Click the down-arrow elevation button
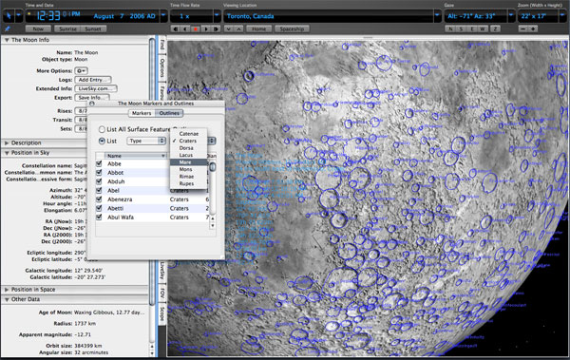 click(x=228, y=29)
